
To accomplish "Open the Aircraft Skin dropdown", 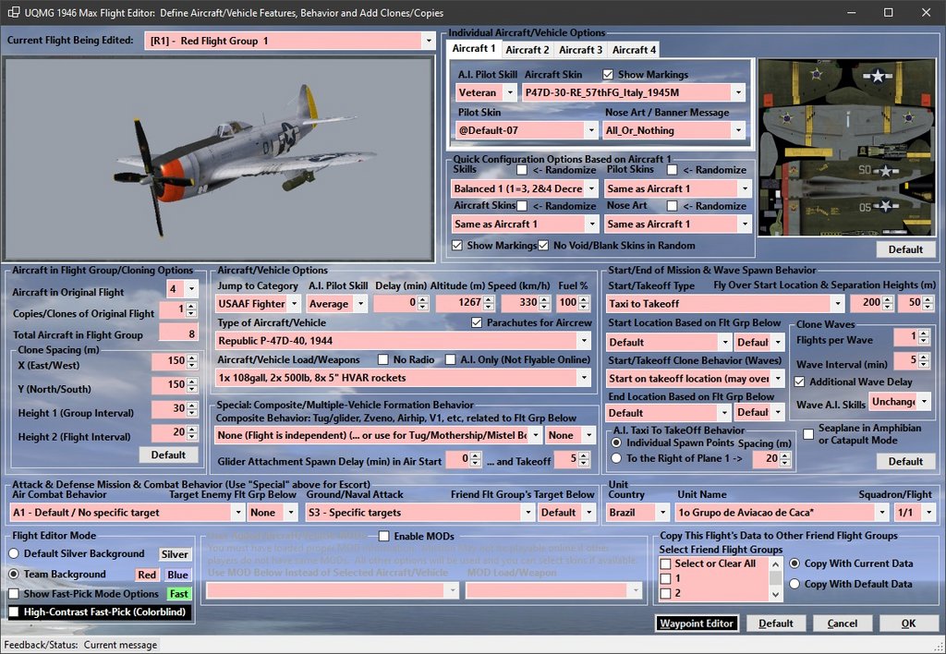I will click(x=738, y=92).
